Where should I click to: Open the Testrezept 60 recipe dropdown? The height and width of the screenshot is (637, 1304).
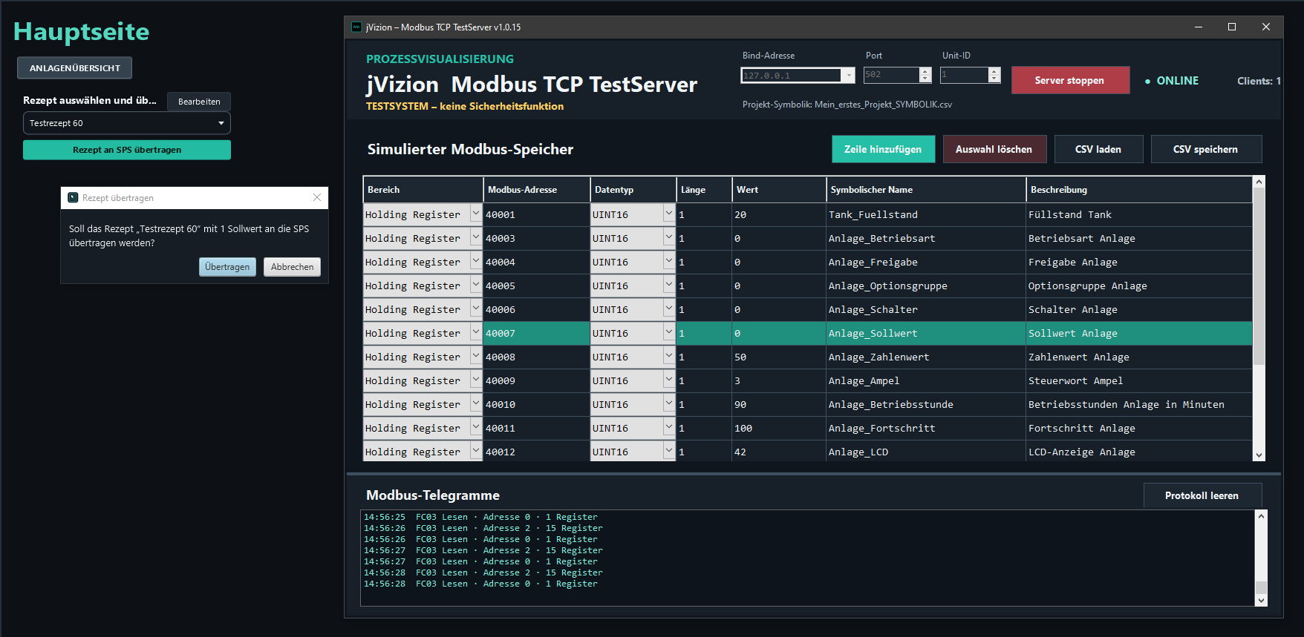pyautogui.click(x=127, y=123)
